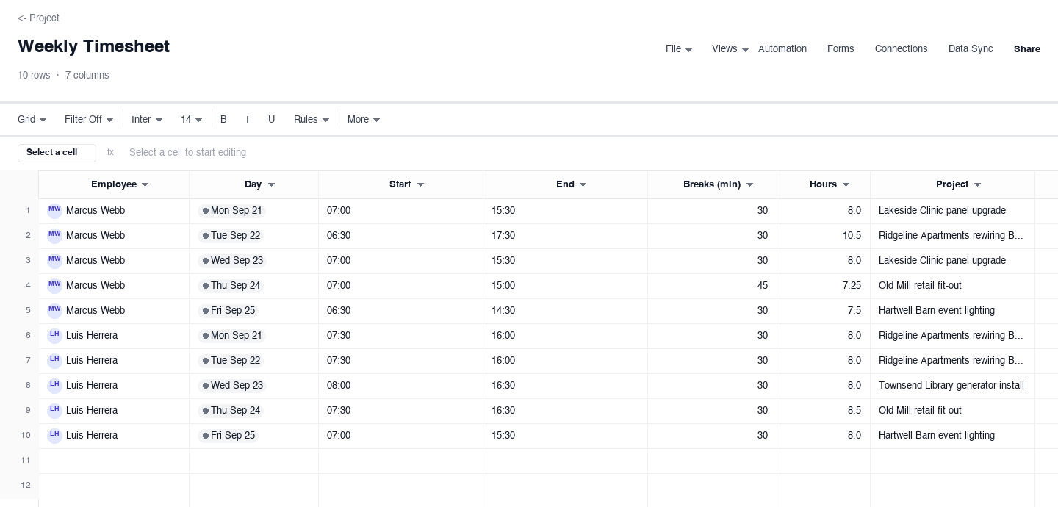Open the More dropdown in toolbar
This screenshot has height=507, width=1058.
click(x=364, y=120)
